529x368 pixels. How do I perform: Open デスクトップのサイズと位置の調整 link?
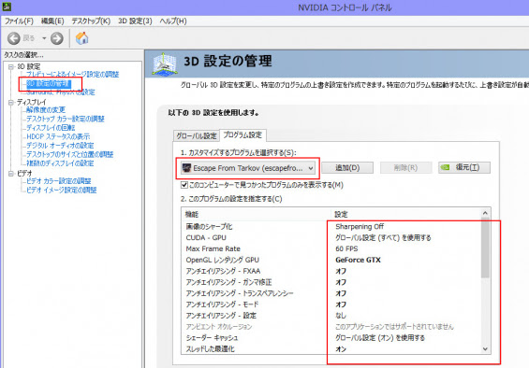70,154
